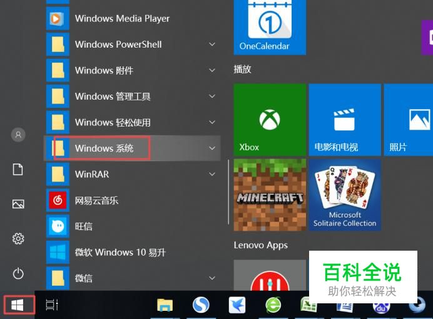Open Microsoft Solitaire Collection tile
The height and width of the screenshot is (319, 433).
(x=345, y=195)
